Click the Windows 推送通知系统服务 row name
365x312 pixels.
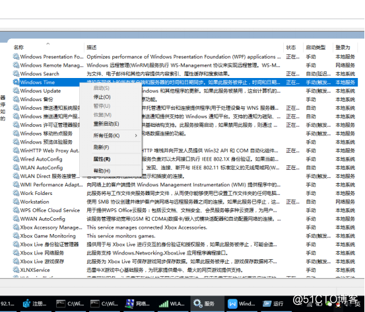click(x=50, y=108)
